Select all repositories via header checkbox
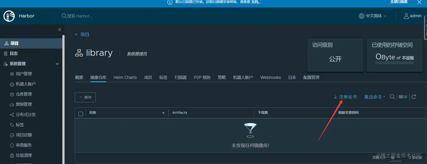The image size is (427, 164). (80, 113)
